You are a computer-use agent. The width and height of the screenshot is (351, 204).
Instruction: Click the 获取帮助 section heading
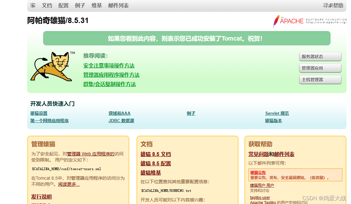pos(260,144)
